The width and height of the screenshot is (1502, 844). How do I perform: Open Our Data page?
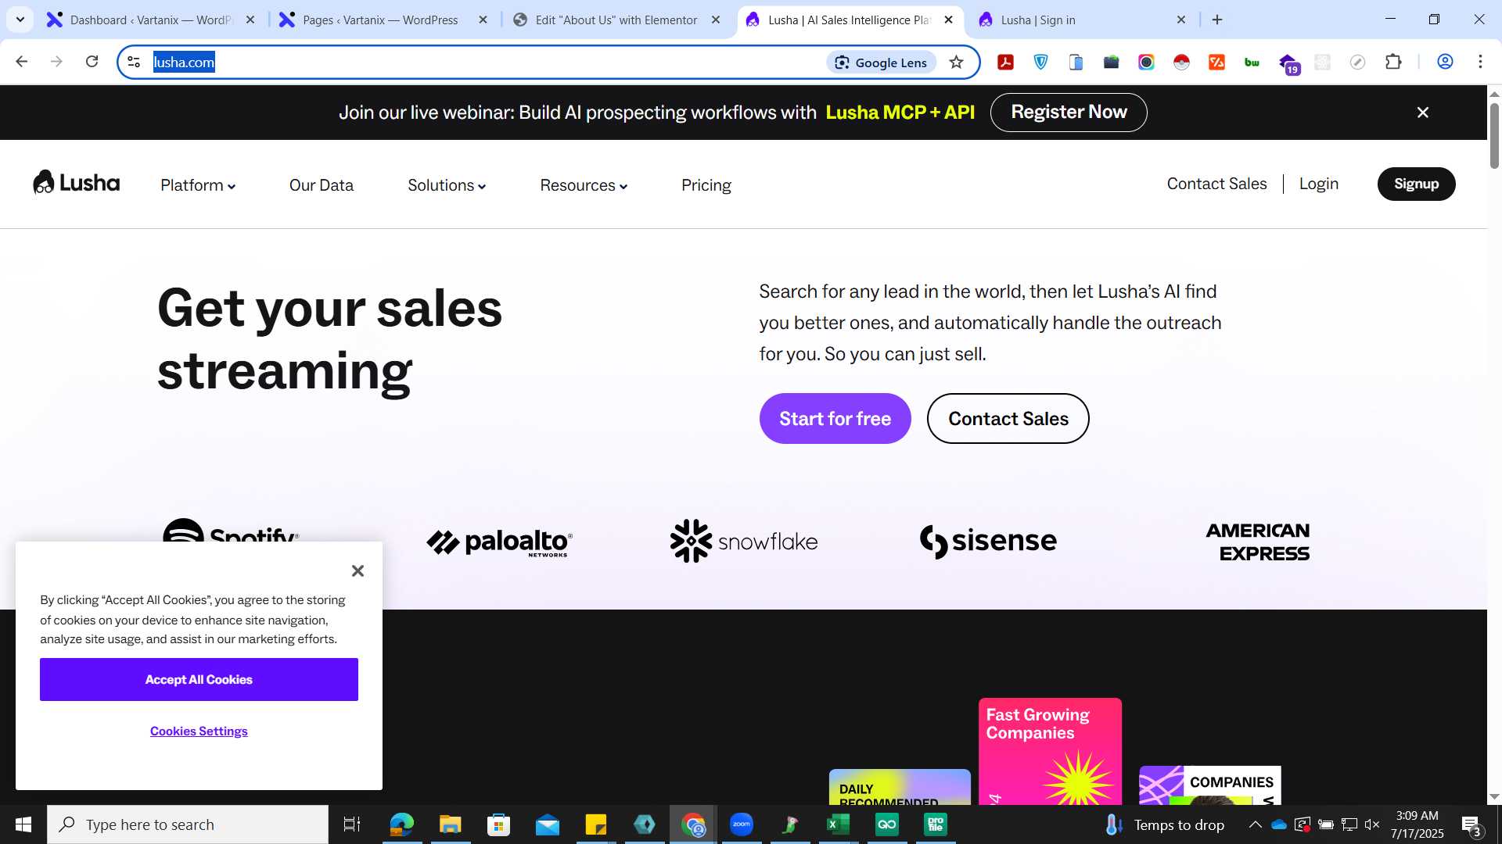coord(322,185)
